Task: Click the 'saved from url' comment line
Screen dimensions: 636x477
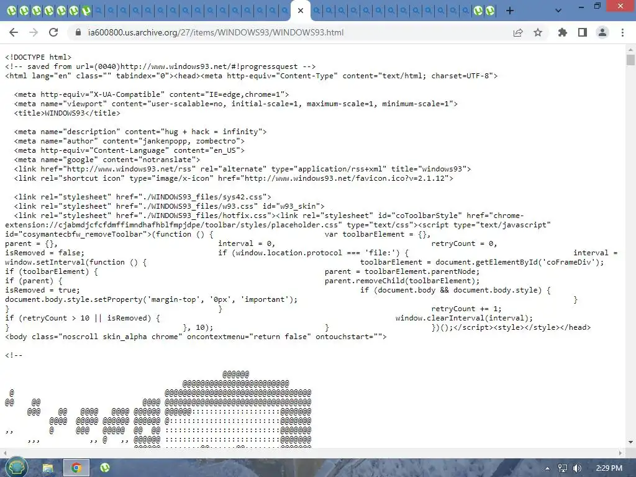Action: tap(160, 66)
